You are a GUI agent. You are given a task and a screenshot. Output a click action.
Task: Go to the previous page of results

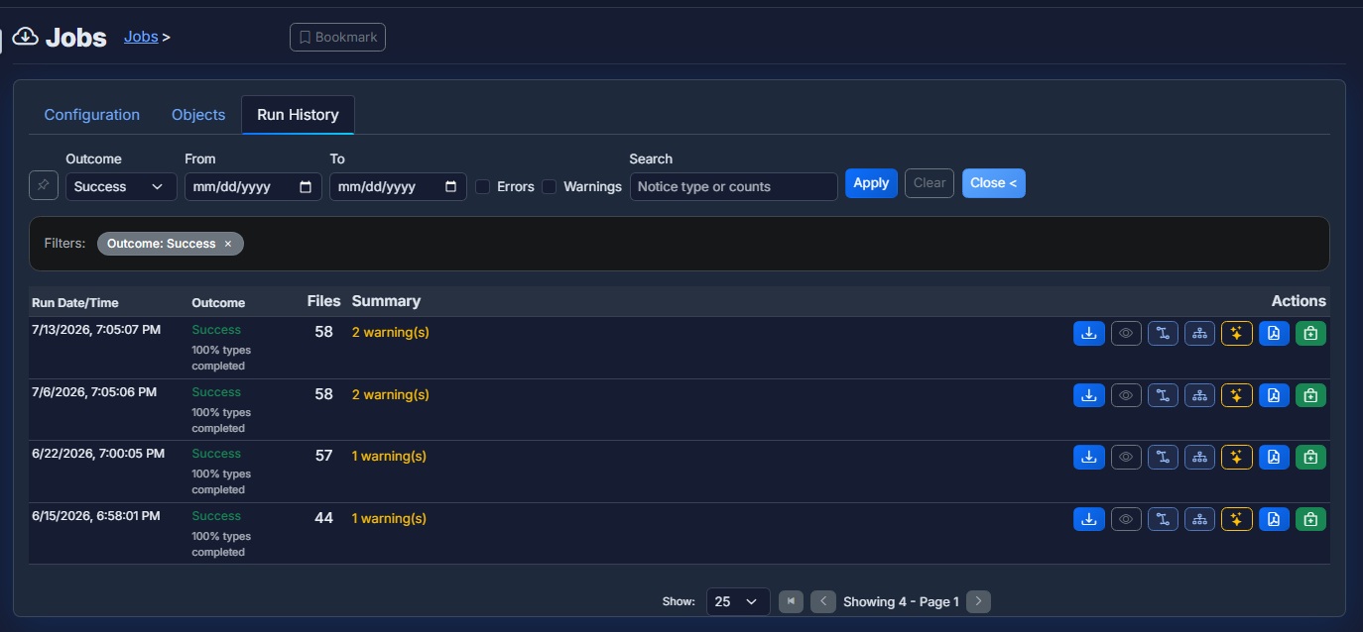823,601
